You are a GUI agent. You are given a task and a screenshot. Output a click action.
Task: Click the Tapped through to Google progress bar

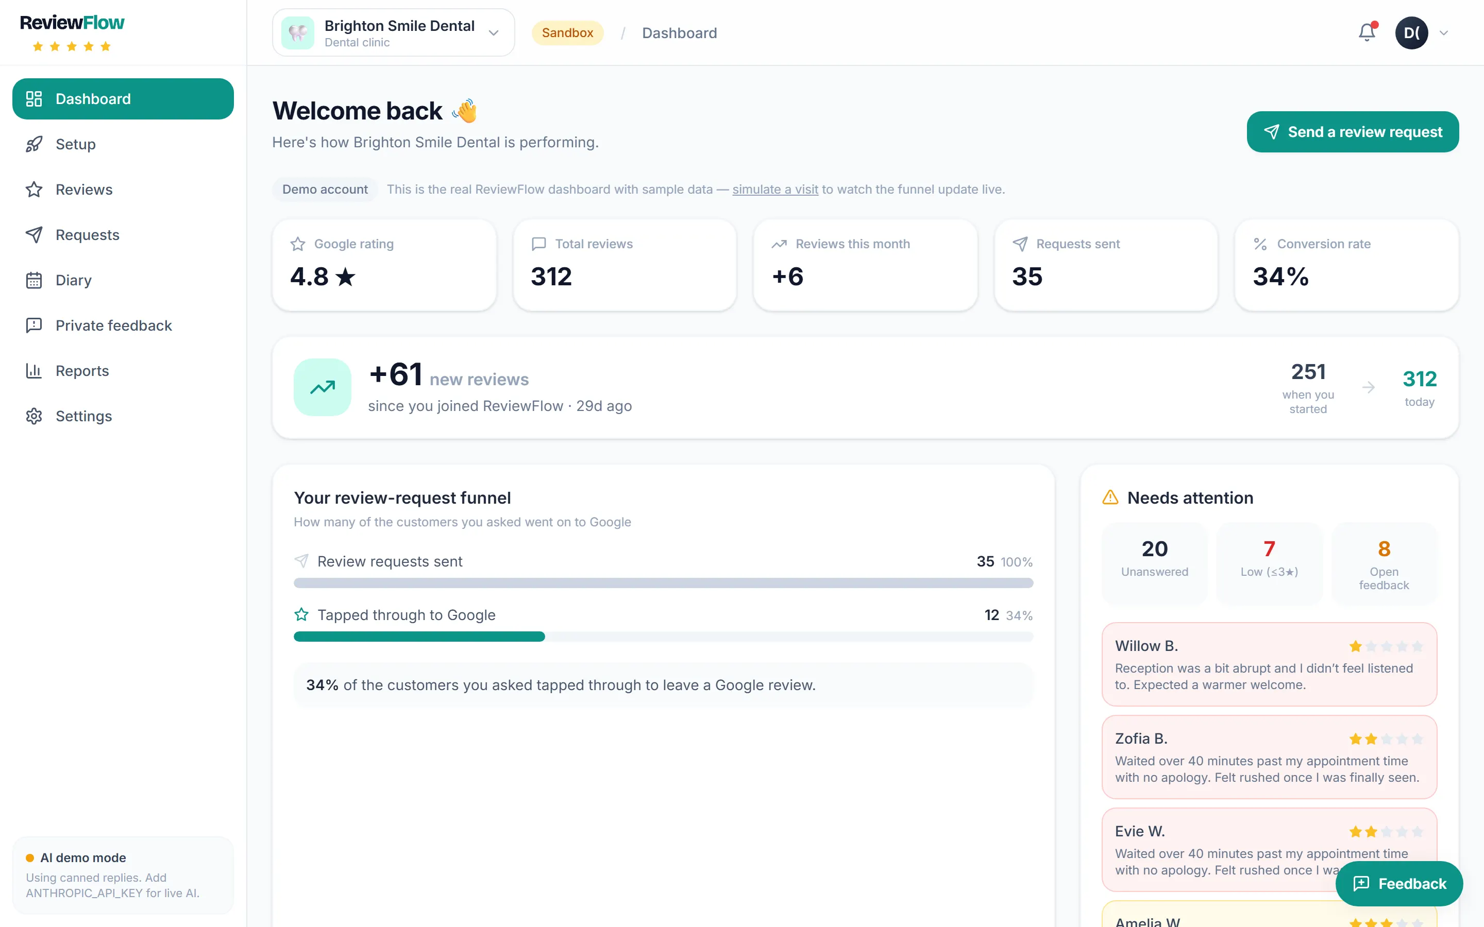coord(664,637)
